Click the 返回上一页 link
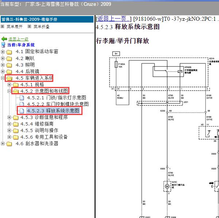Image resolution: width=219 pixels, height=218 pixels. 113,19
